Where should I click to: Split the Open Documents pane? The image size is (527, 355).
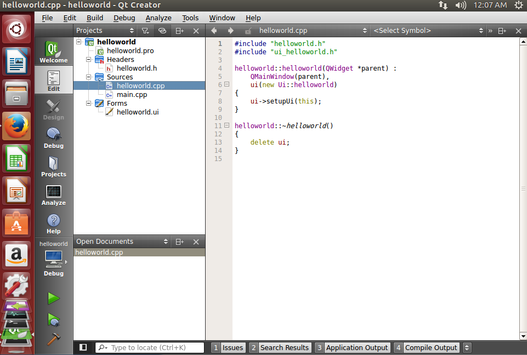[180, 242]
